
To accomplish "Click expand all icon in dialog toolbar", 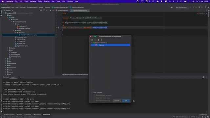I will (x=98, y=40).
